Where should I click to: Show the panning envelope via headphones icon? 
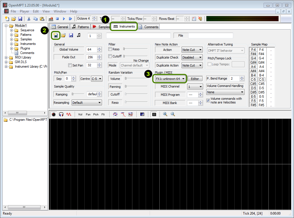(x=61, y=115)
